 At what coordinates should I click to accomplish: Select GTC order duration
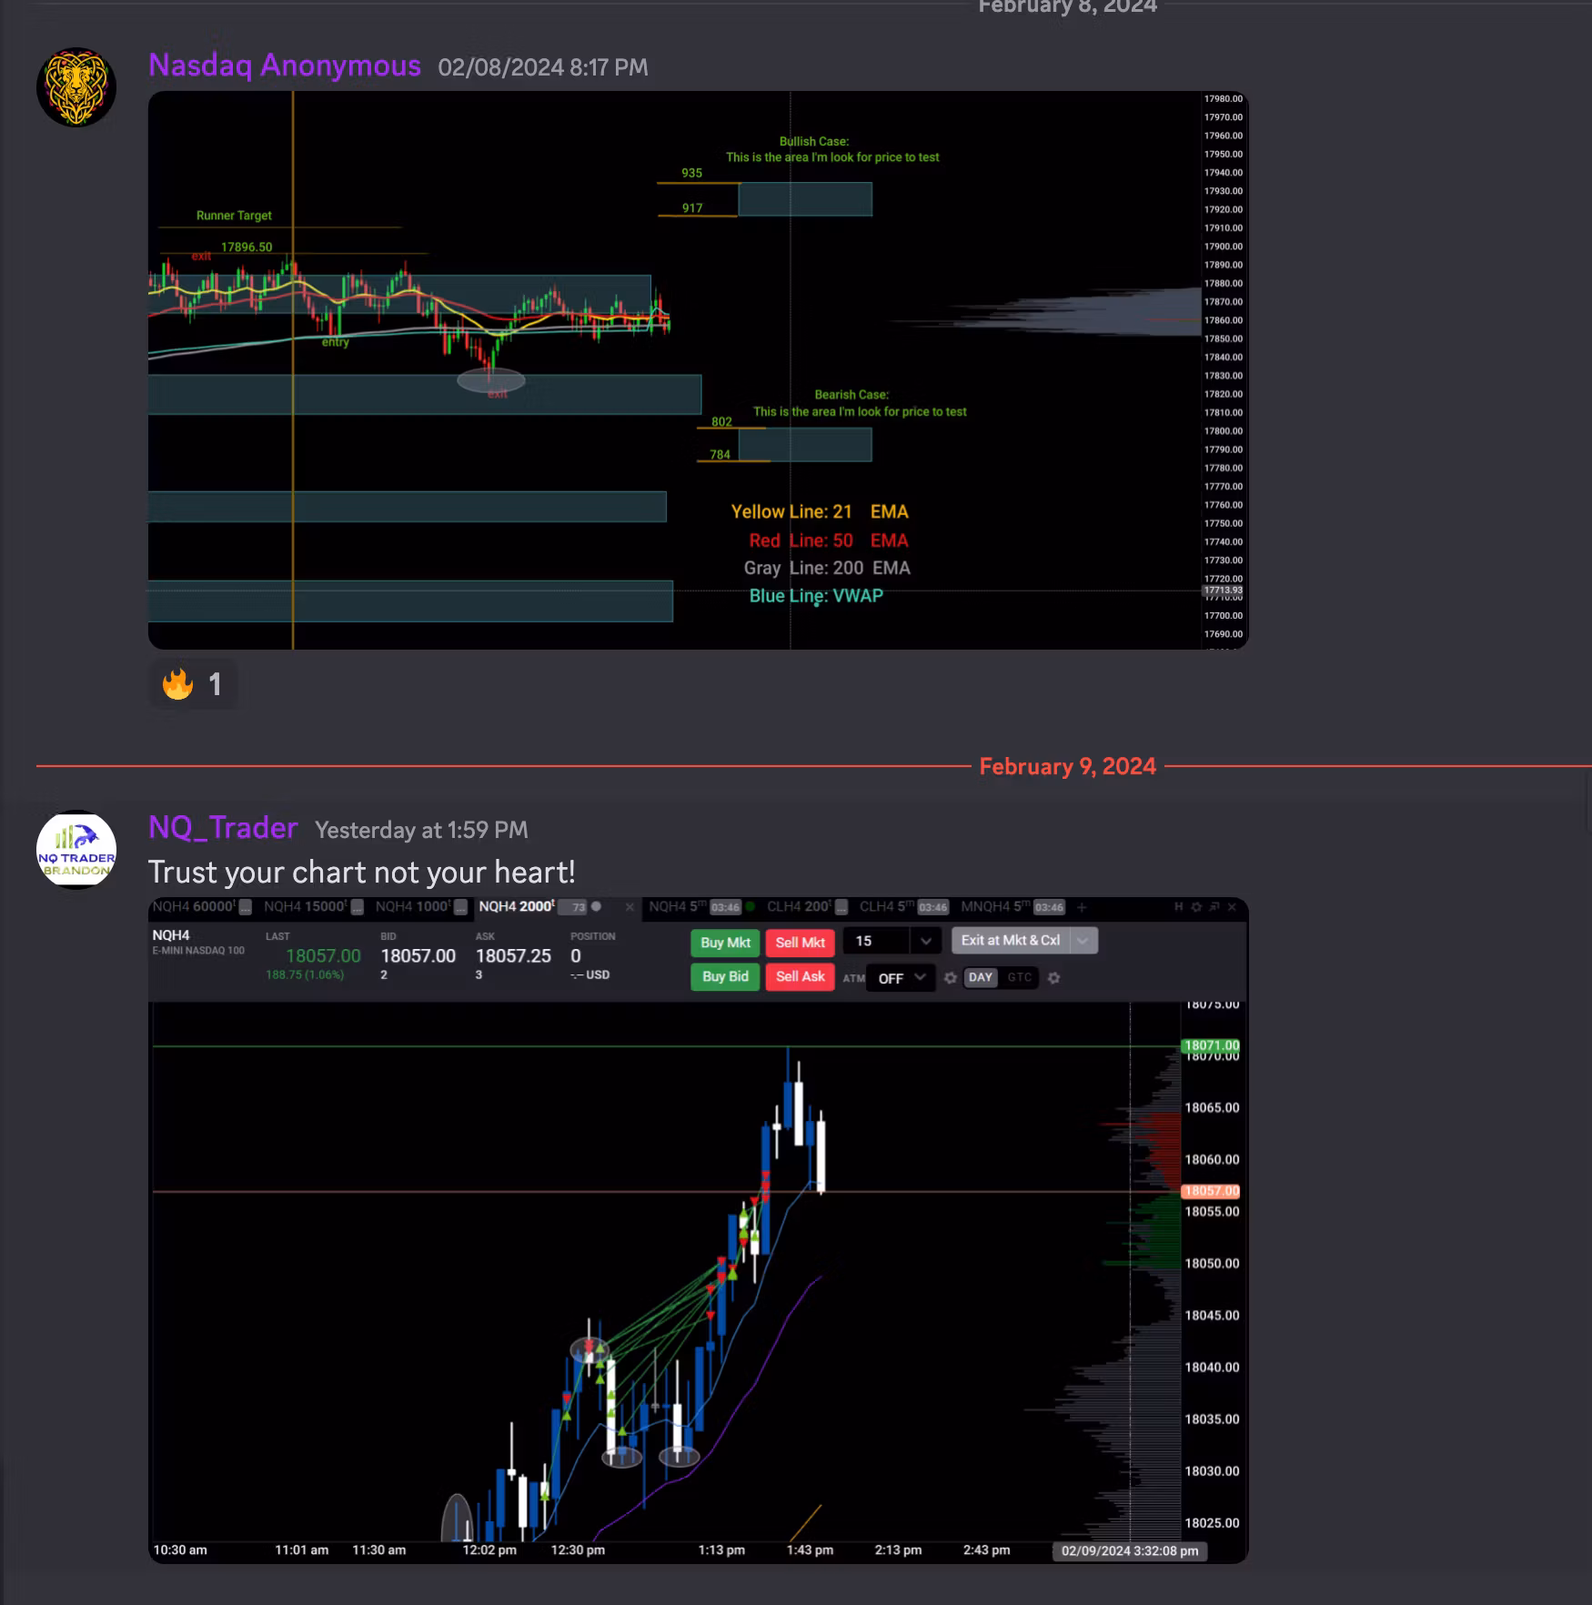tap(1019, 977)
